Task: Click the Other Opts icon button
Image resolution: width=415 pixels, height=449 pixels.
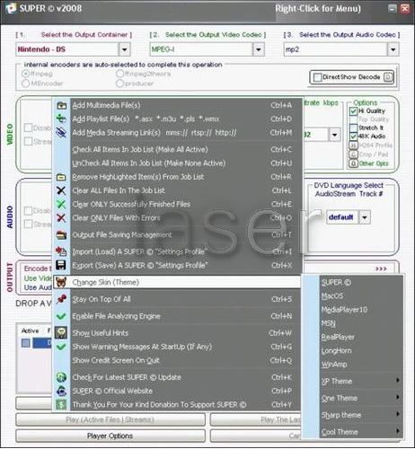Action: [x=354, y=163]
